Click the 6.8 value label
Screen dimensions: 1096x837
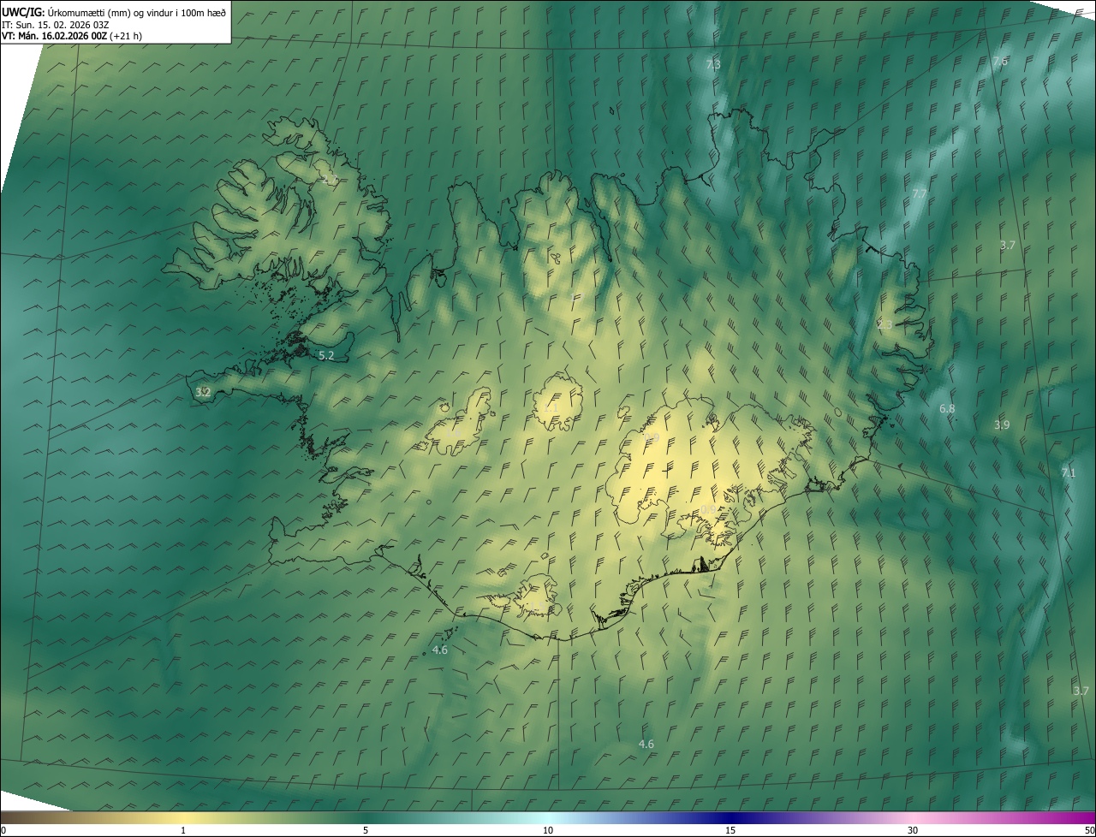pyautogui.click(x=947, y=409)
